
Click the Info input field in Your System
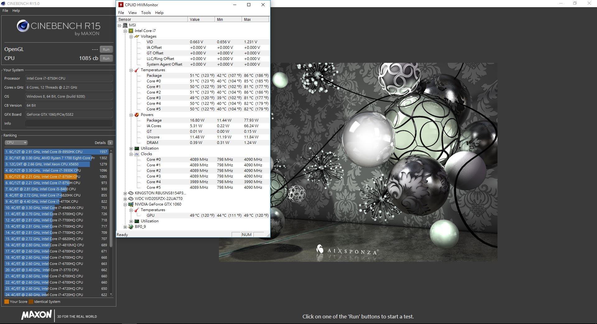pyautogui.click(x=69, y=123)
